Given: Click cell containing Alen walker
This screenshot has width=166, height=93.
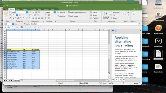Looking at the screenshot, I should (15, 62).
